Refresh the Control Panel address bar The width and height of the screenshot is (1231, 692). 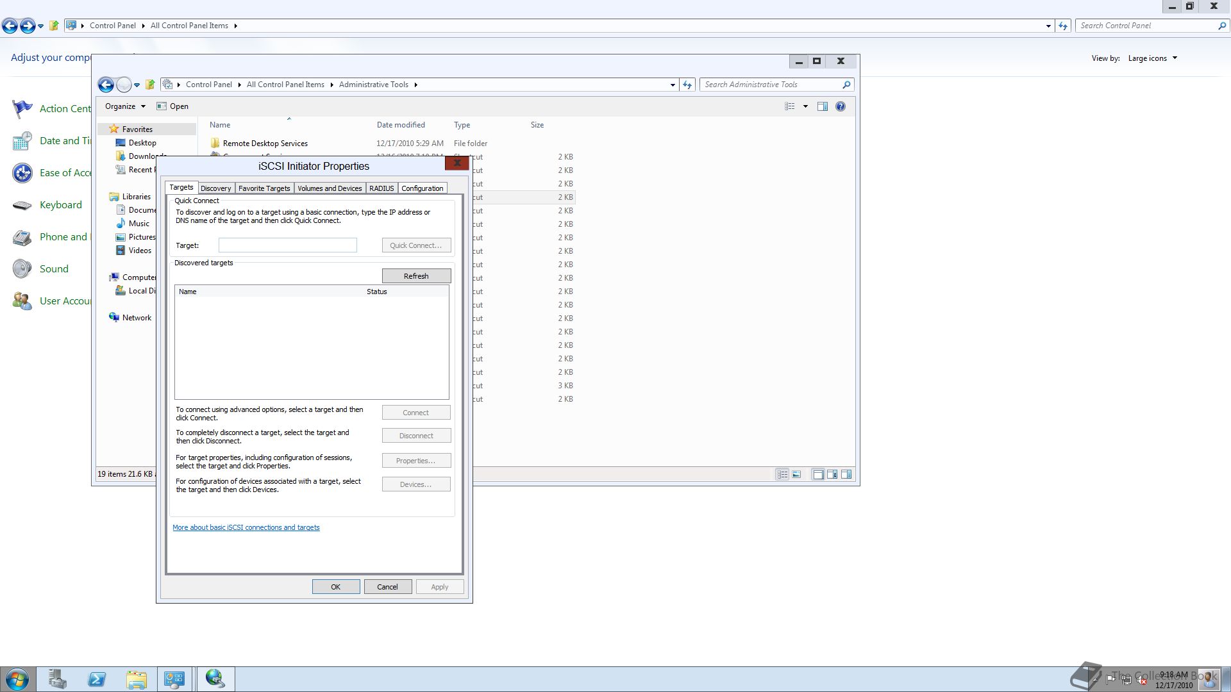pyautogui.click(x=1063, y=26)
